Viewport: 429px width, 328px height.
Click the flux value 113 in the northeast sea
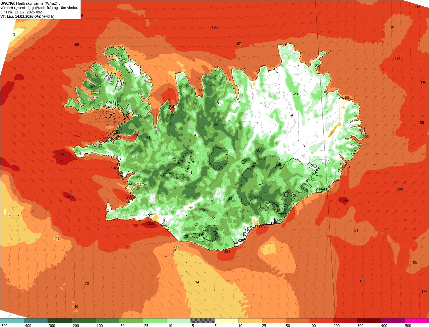coord(397,59)
